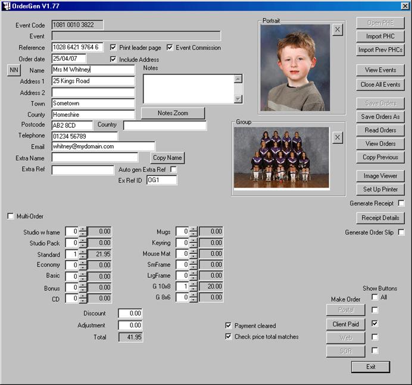Image resolution: width=412 pixels, height=385 pixels.
Task: Click the OrderGen title bar app icon
Action: [x=6, y=6]
